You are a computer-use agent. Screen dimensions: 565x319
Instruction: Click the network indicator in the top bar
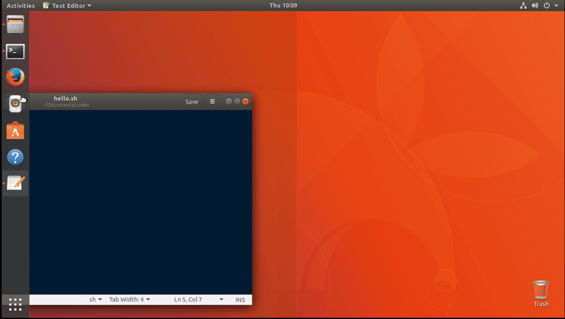click(523, 5)
